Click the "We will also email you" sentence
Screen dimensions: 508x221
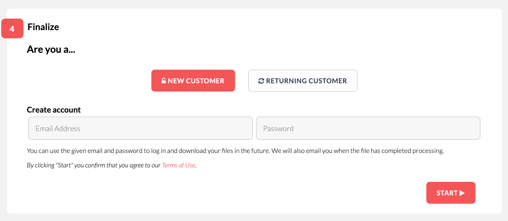[x=357, y=151]
